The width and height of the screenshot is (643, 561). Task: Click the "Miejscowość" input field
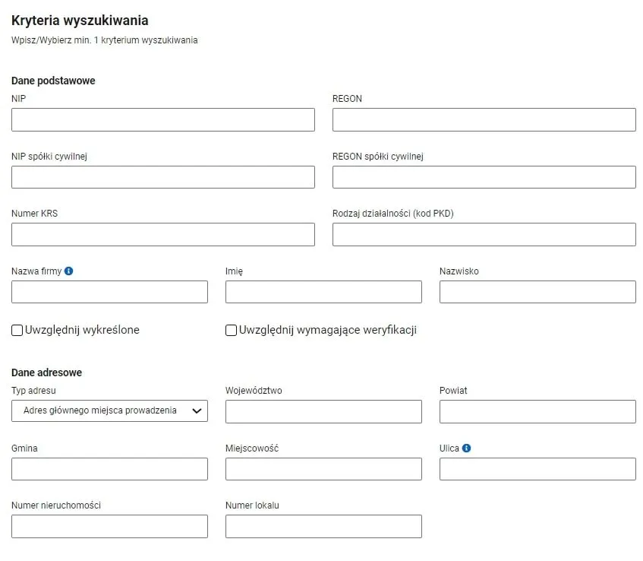pyautogui.click(x=323, y=468)
